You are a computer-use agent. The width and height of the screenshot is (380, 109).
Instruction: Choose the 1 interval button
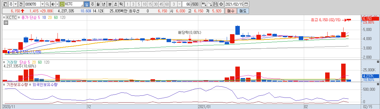click(127, 4)
